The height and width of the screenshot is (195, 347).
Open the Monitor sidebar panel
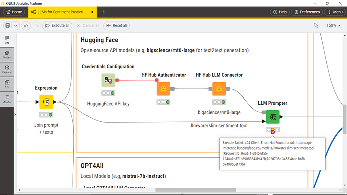pyautogui.click(x=7, y=99)
